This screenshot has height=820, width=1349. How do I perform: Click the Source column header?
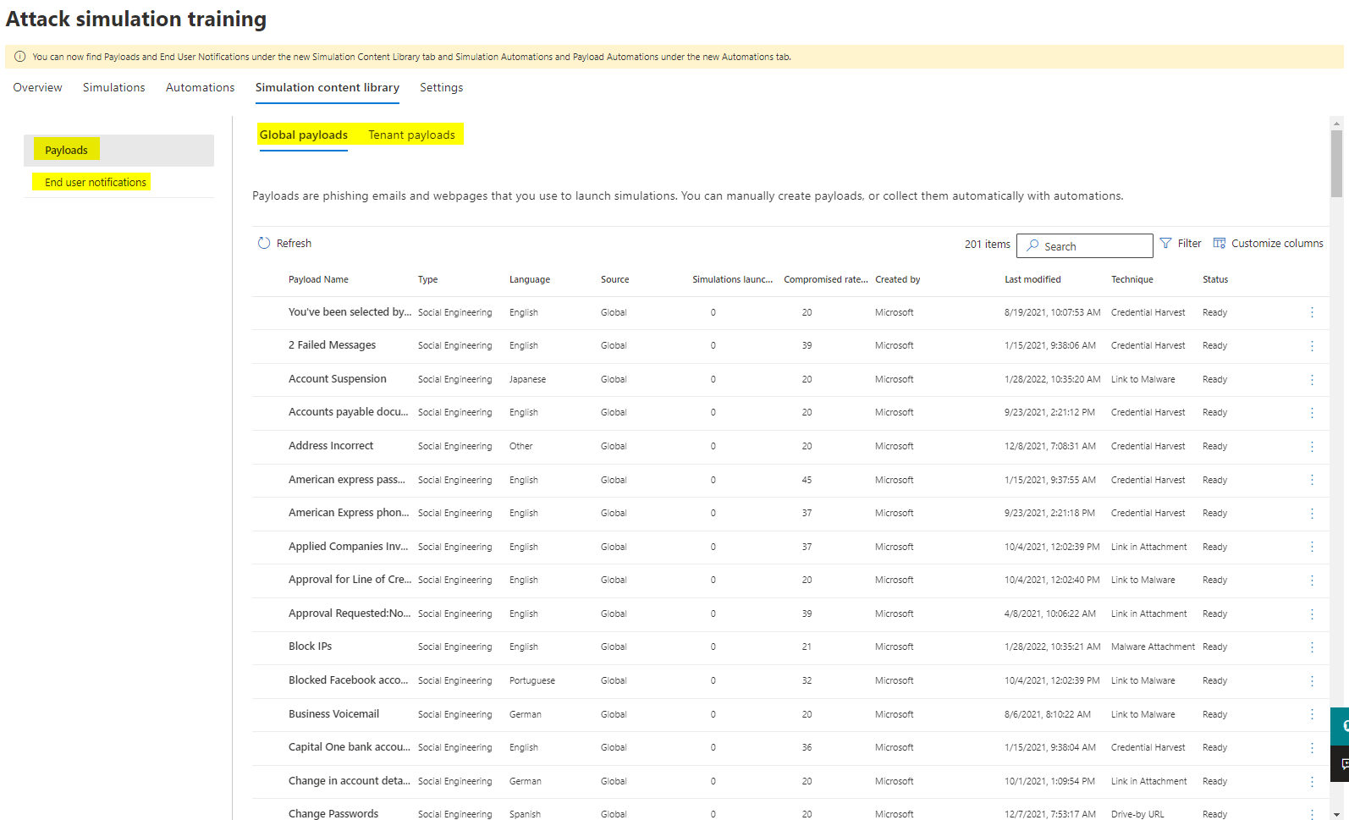click(615, 280)
